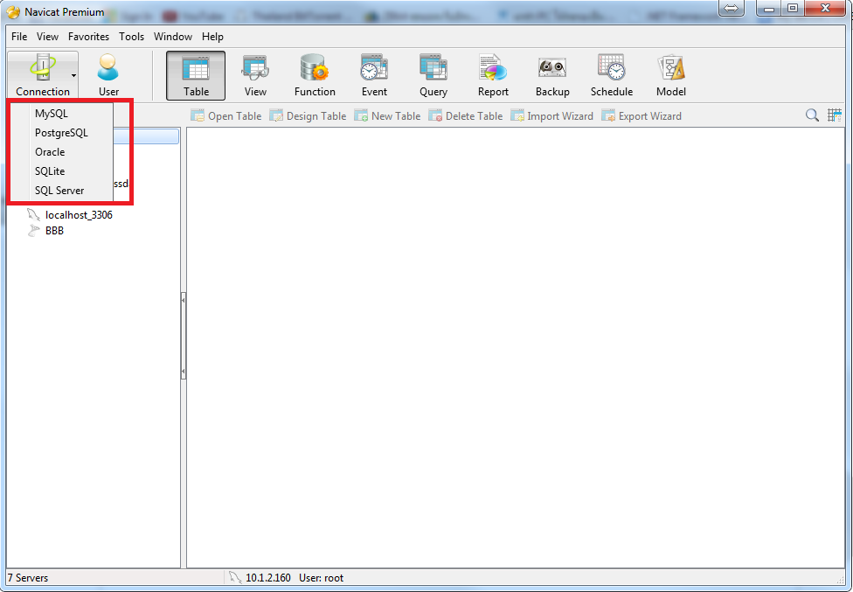Click the BBB connection icon

34,231
